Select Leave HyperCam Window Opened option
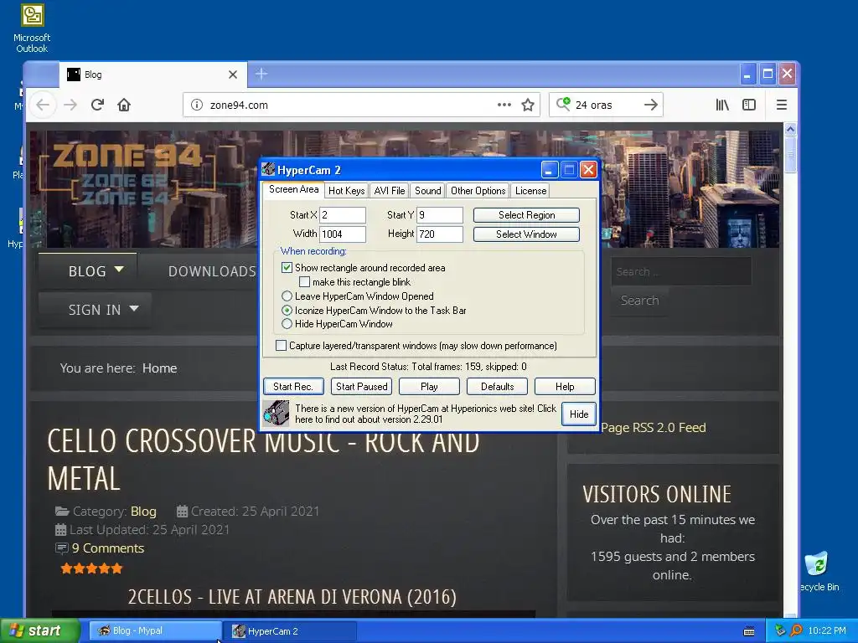The width and height of the screenshot is (858, 643). pos(287,296)
